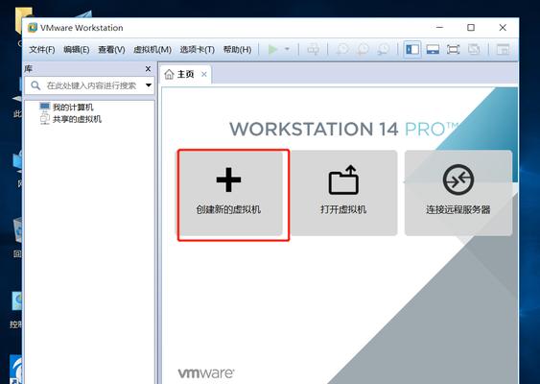540x384 pixels.
Task: Open the 选项卡(T) menu
Action: click(197, 50)
